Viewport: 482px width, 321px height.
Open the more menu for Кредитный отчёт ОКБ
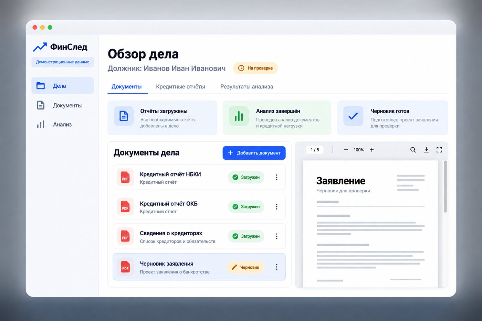(x=276, y=207)
